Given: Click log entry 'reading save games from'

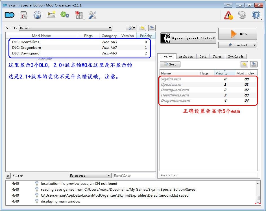Looking at the screenshot, I should [118, 189].
